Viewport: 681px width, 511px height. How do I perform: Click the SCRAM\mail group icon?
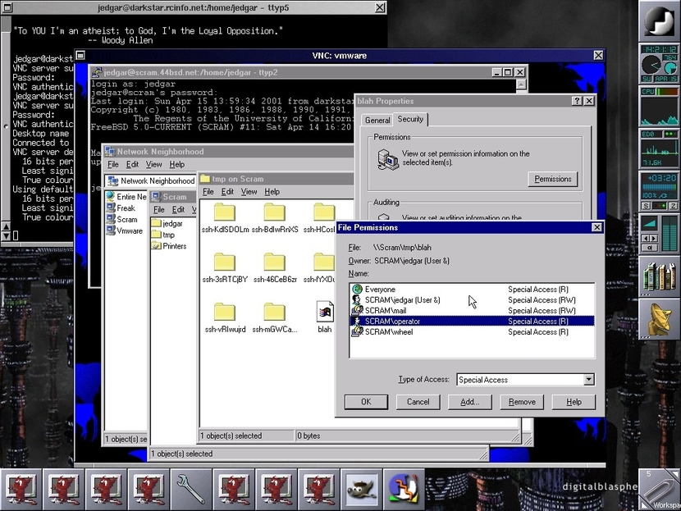[x=357, y=310]
